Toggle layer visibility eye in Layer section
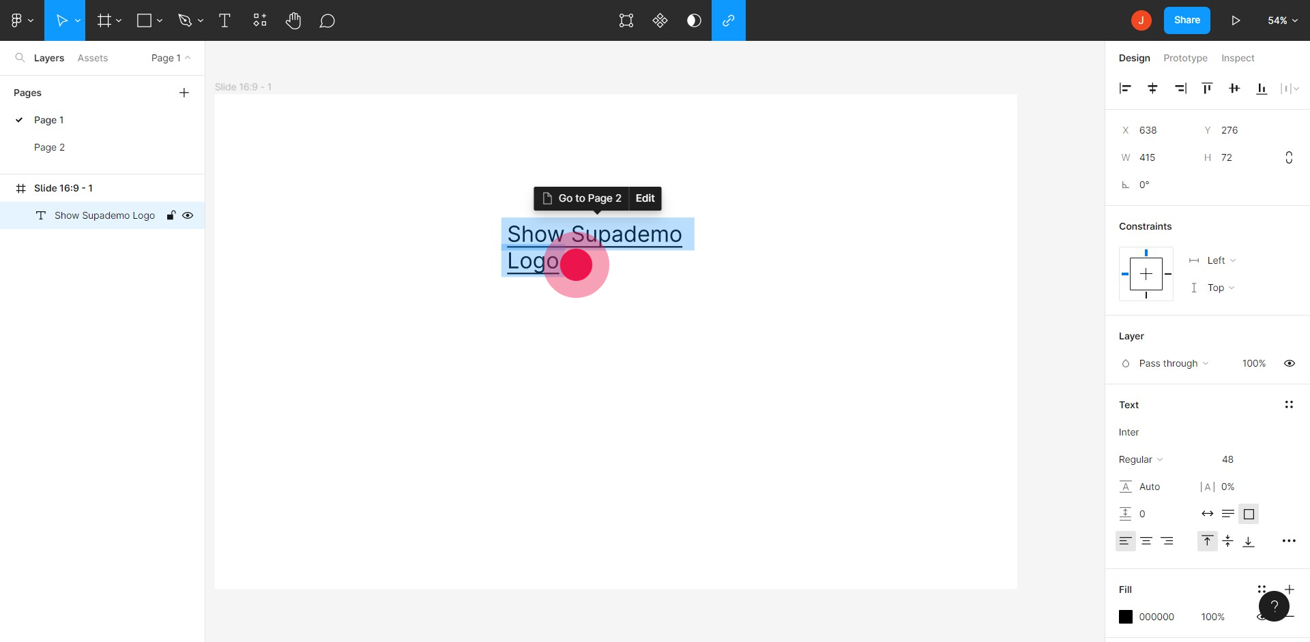The width and height of the screenshot is (1310, 642). 1290,363
